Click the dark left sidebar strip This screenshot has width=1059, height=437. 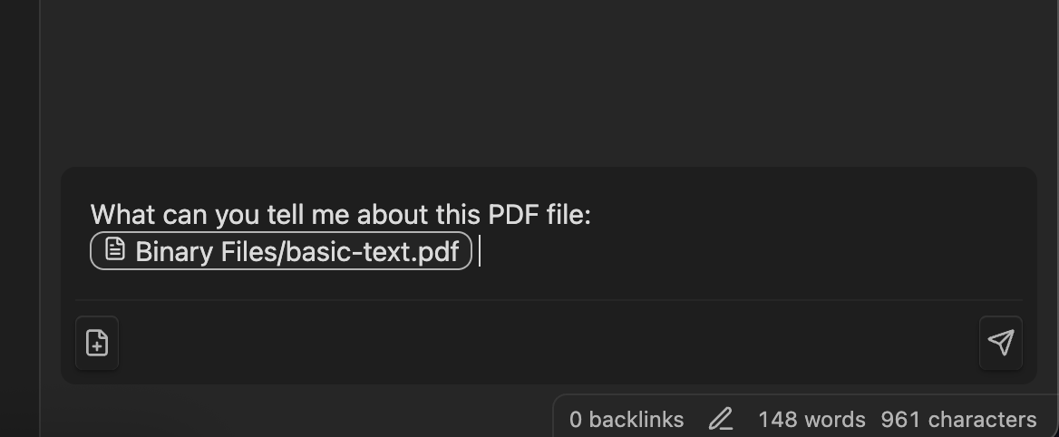18,218
